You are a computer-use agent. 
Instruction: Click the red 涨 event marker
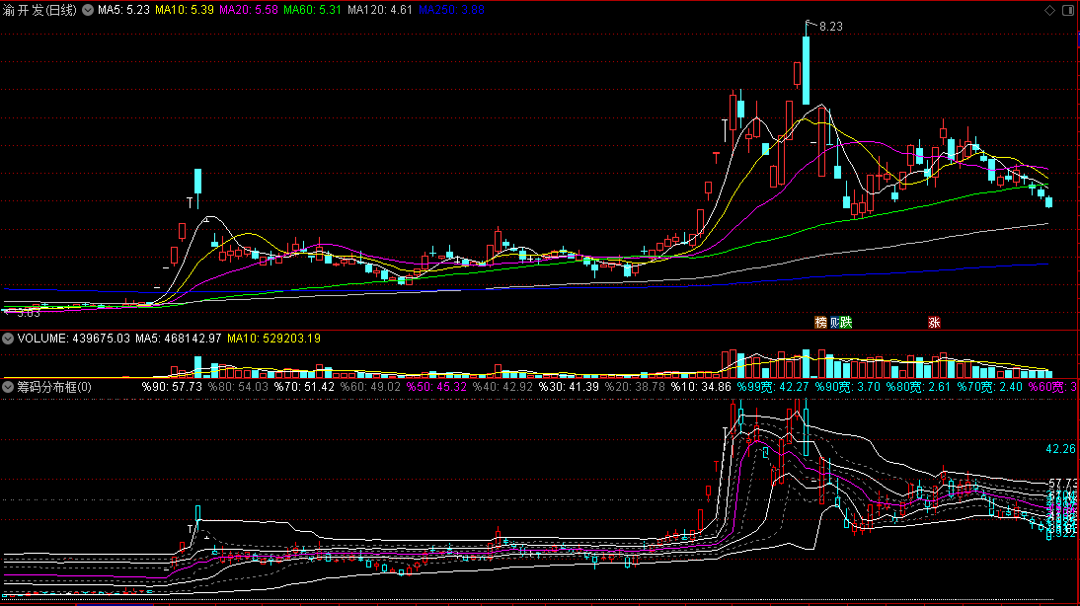(x=934, y=323)
